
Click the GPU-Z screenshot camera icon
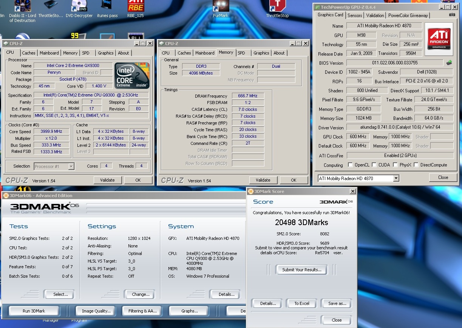(x=452, y=15)
